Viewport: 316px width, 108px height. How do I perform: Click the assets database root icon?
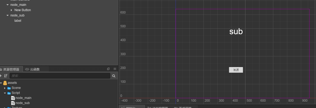click(x=5, y=83)
